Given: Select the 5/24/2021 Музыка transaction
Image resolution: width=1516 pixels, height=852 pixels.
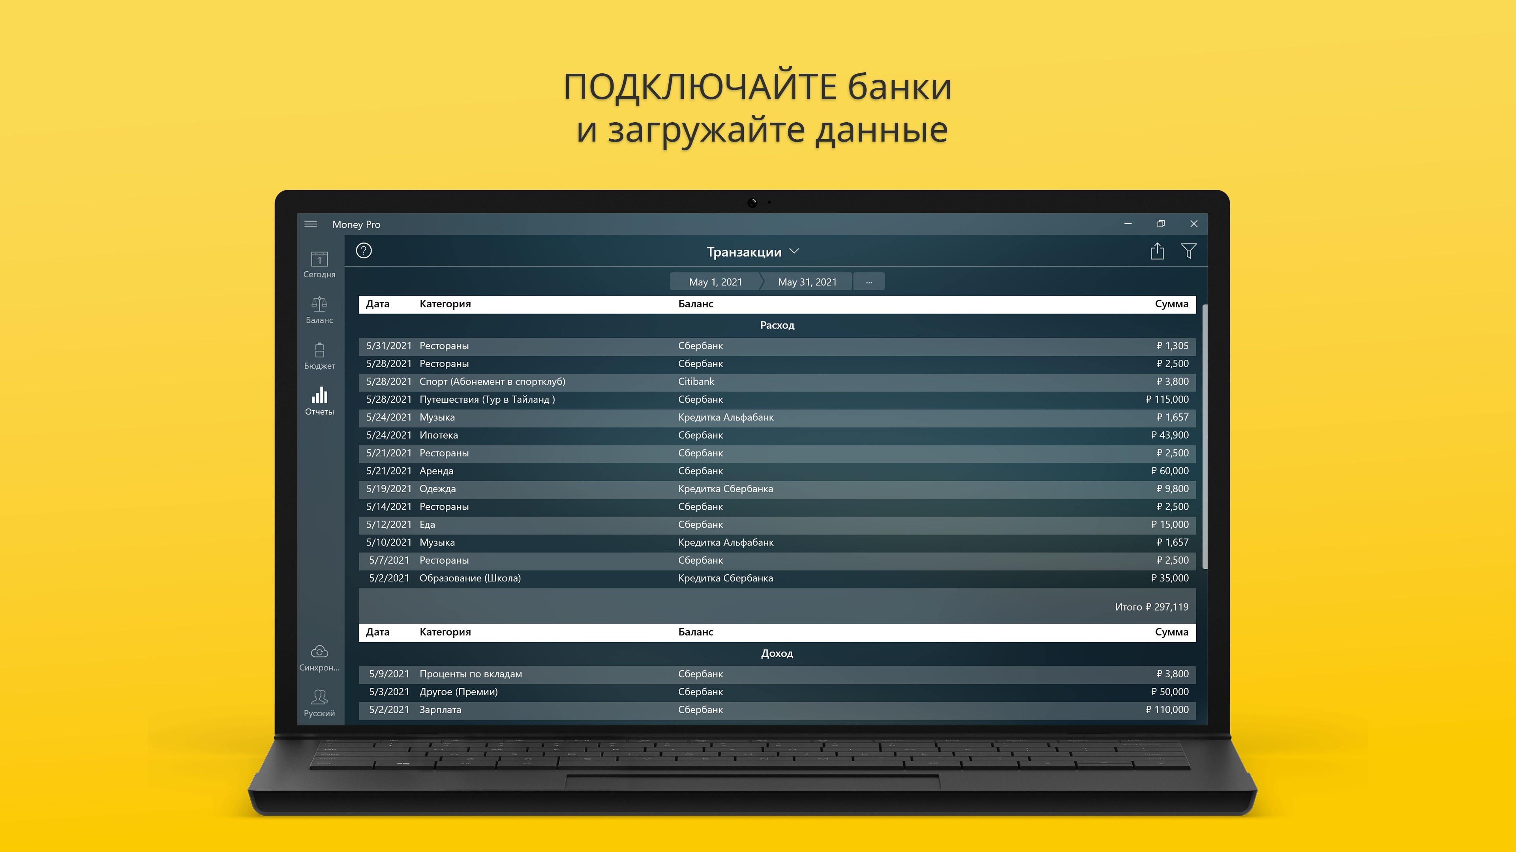Looking at the screenshot, I should point(777,417).
